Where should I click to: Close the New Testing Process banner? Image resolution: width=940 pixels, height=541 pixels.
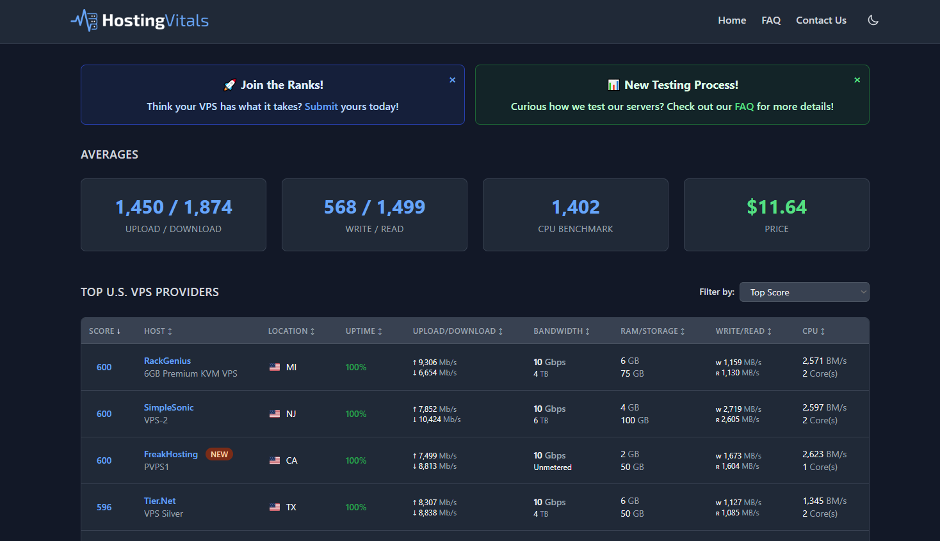click(x=857, y=80)
